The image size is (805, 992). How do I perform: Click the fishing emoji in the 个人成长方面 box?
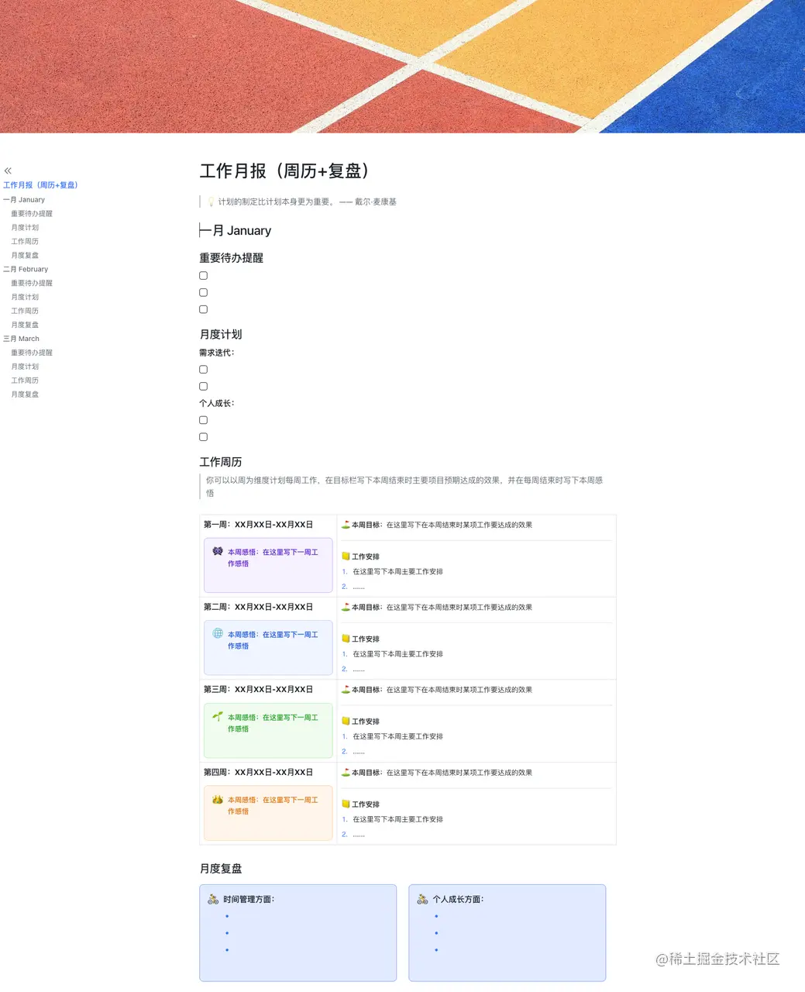(x=422, y=899)
